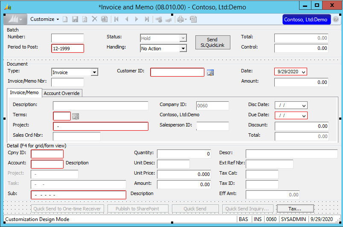Viewport: 343px width, 227px height.
Task: Click the Quick Send Inquiry button
Action: [x=247, y=209]
